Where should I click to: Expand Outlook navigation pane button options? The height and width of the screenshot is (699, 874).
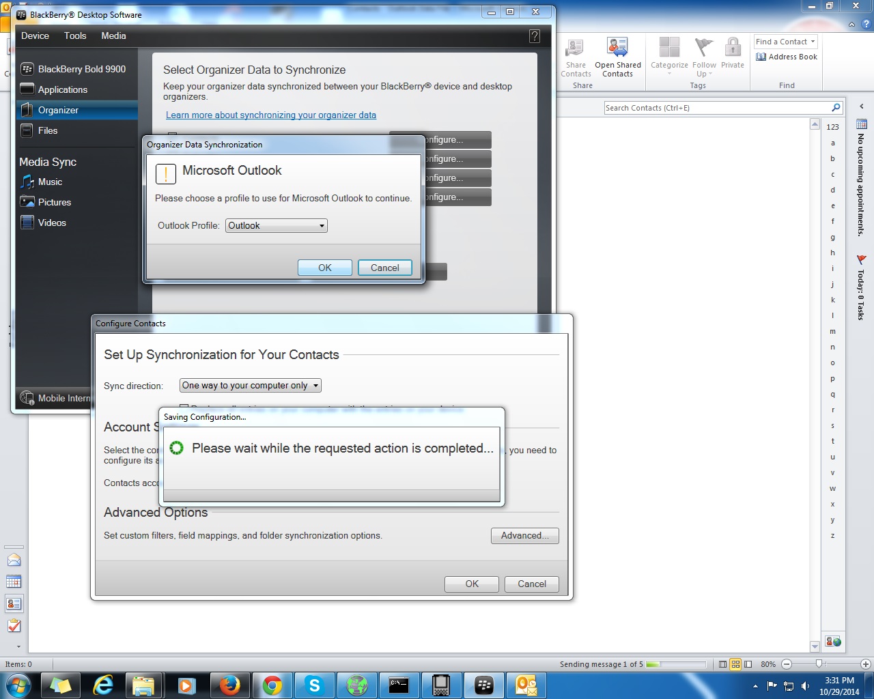[x=18, y=646]
